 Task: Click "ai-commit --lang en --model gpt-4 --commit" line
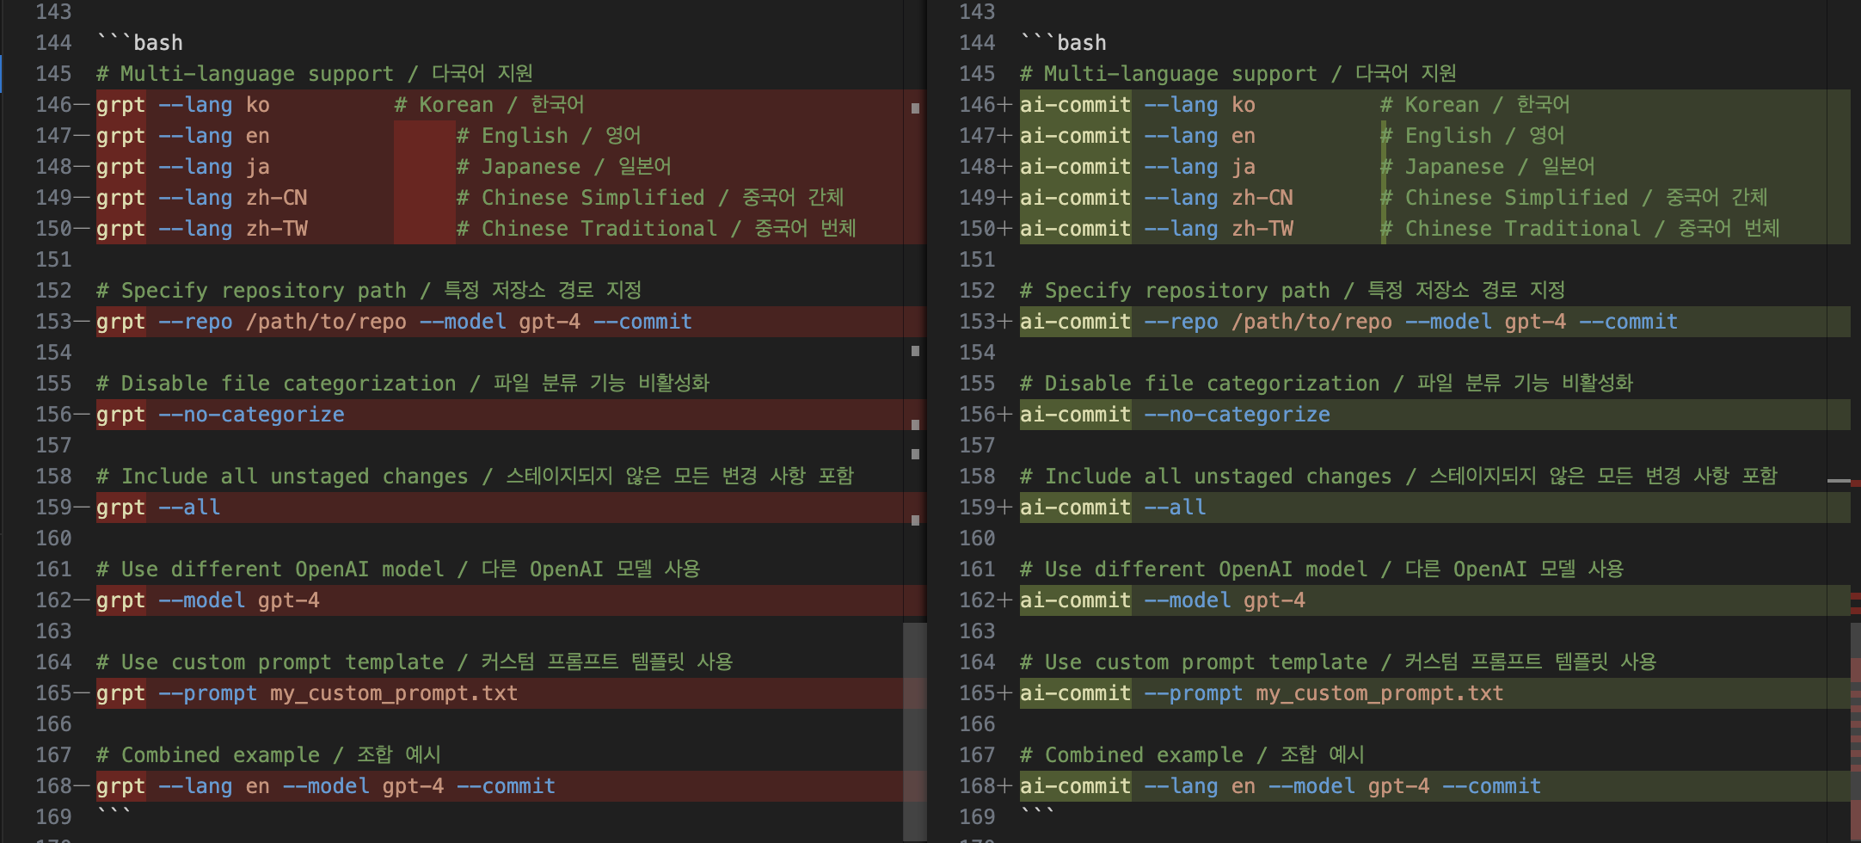(1281, 786)
